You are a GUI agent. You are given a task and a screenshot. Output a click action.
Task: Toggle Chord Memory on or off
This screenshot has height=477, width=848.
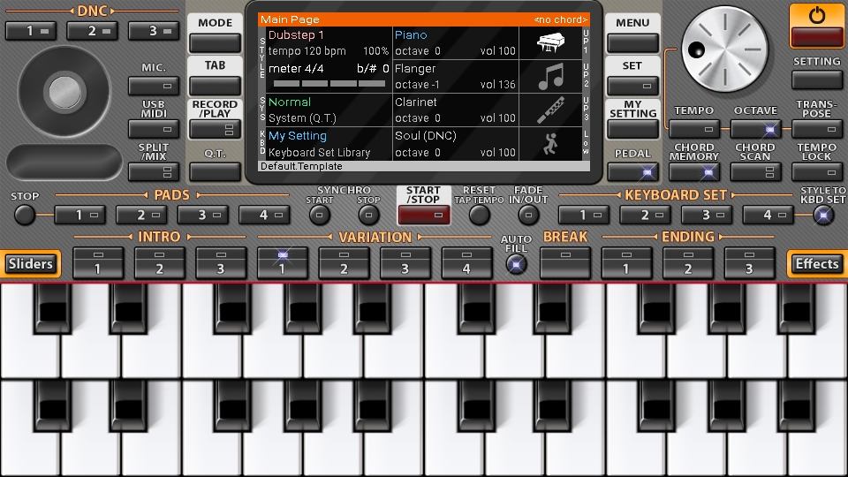tap(693, 171)
